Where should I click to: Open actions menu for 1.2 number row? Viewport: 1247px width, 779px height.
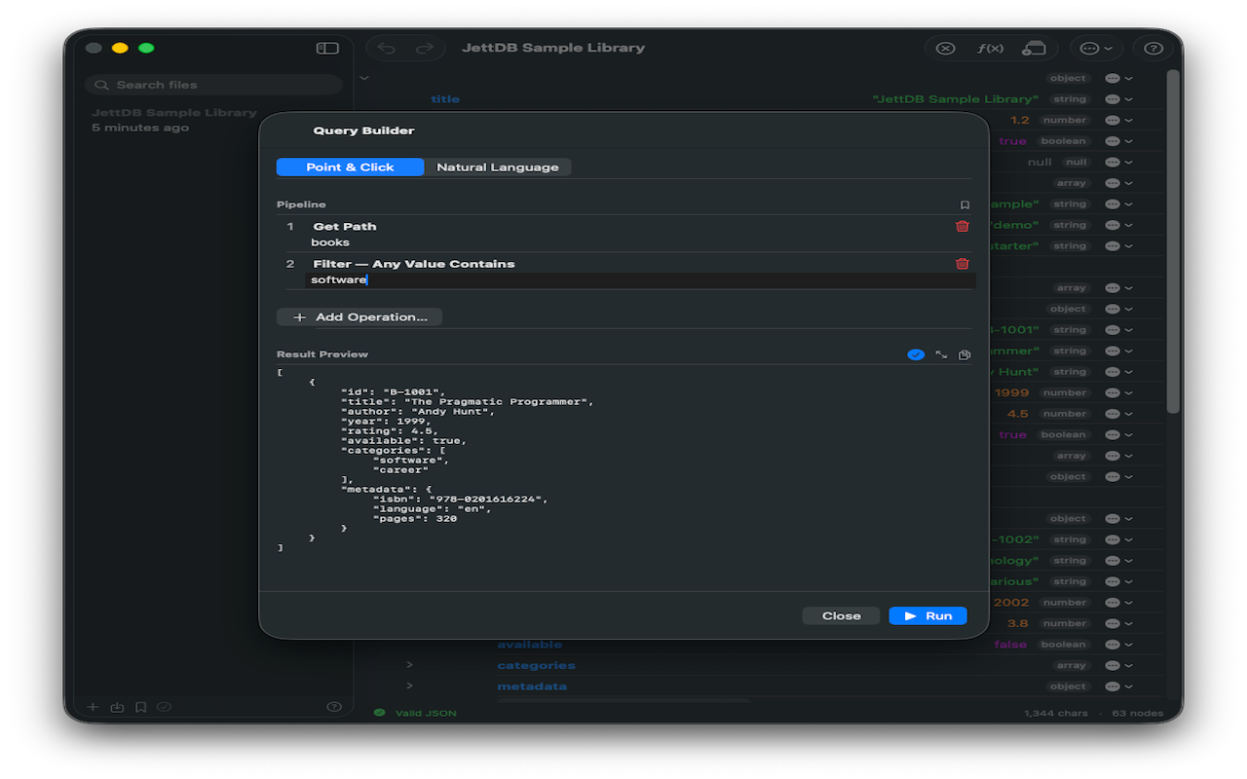pos(1117,120)
